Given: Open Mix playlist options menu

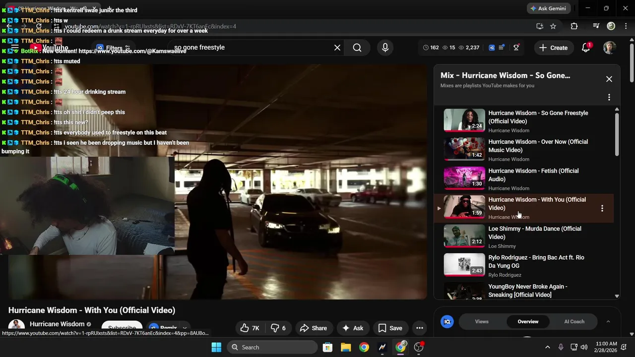Looking at the screenshot, I should 609,97.
